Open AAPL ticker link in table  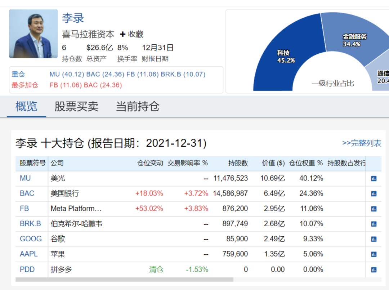point(29,254)
